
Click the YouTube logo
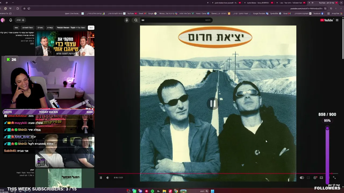pyautogui.click(x=327, y=20)
